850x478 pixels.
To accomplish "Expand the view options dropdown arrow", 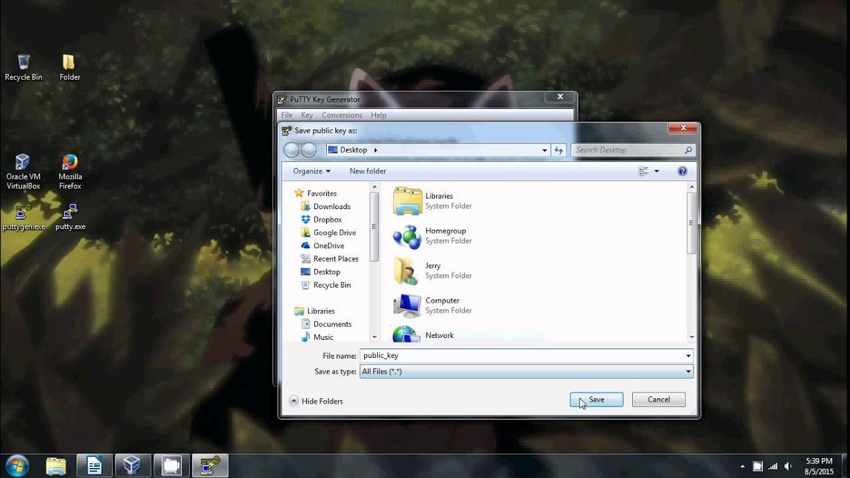I will point(657,171).
